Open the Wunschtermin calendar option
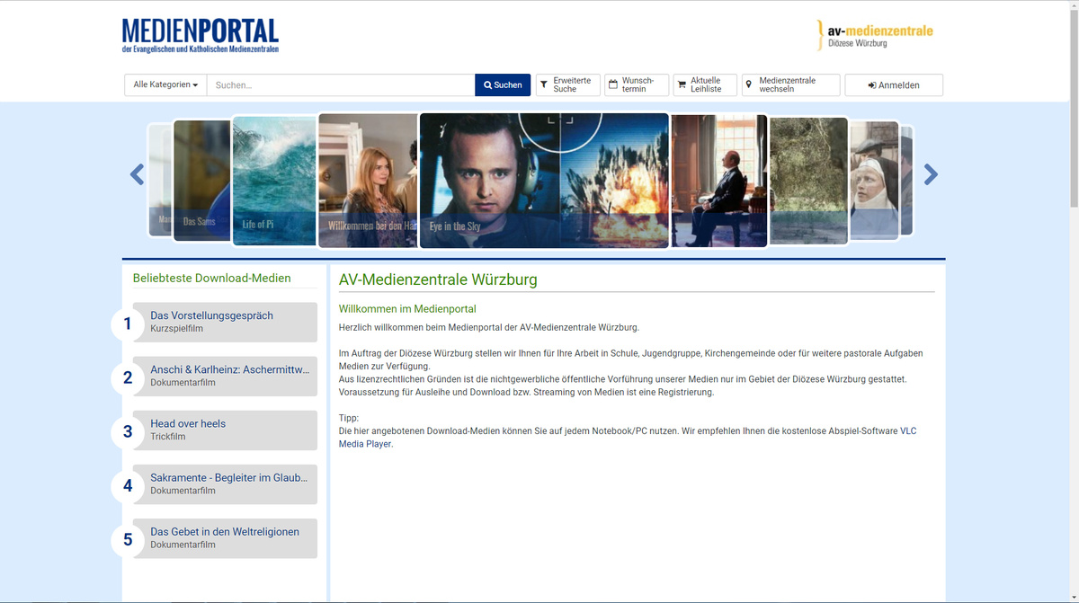1079x603 pixels. pyautogui.click(x=637, y=84)
